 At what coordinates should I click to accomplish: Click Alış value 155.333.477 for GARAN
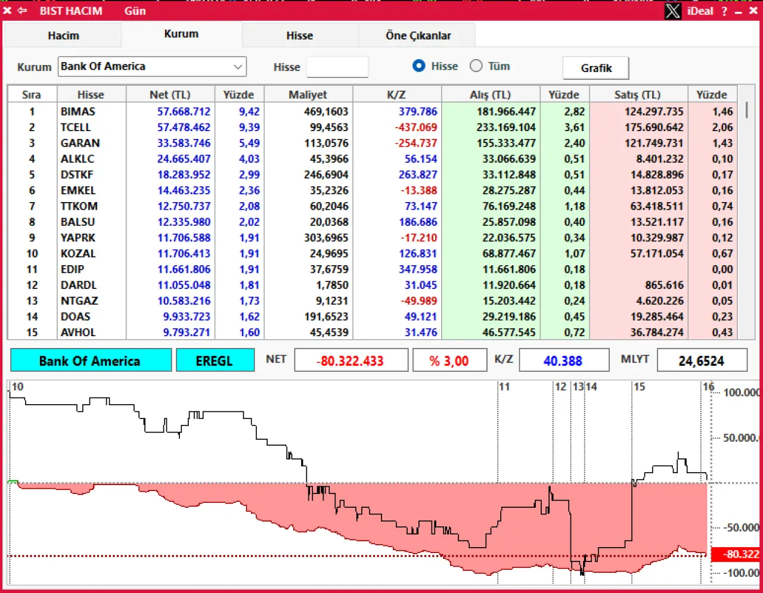(505, 143)
